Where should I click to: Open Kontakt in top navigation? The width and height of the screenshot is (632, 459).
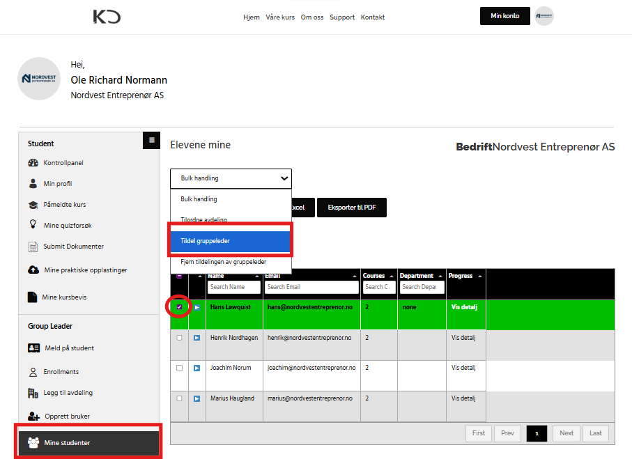click(373, 17)
